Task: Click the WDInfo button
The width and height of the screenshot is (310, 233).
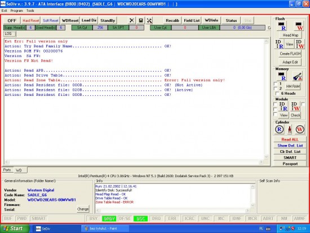Action: 211,20
